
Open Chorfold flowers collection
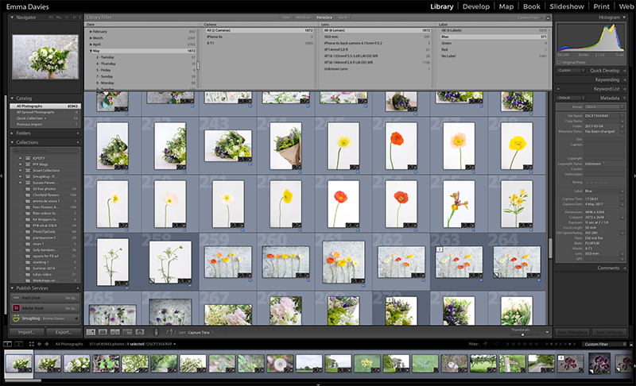tap(46, 195)
